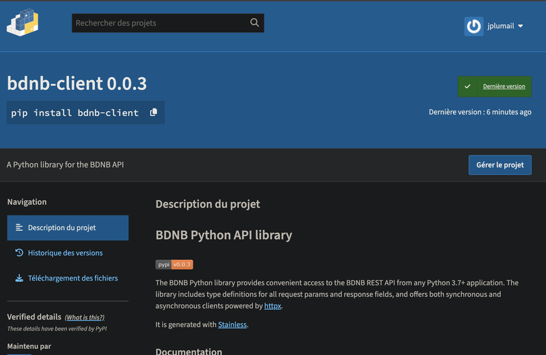
Task: Click the jplumail username text
Action: click(x=500, y=26)
